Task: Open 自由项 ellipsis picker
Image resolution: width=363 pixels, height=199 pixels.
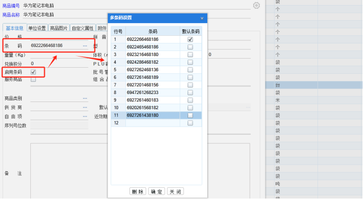Action: pyautogui.click(x=85, y=116)
